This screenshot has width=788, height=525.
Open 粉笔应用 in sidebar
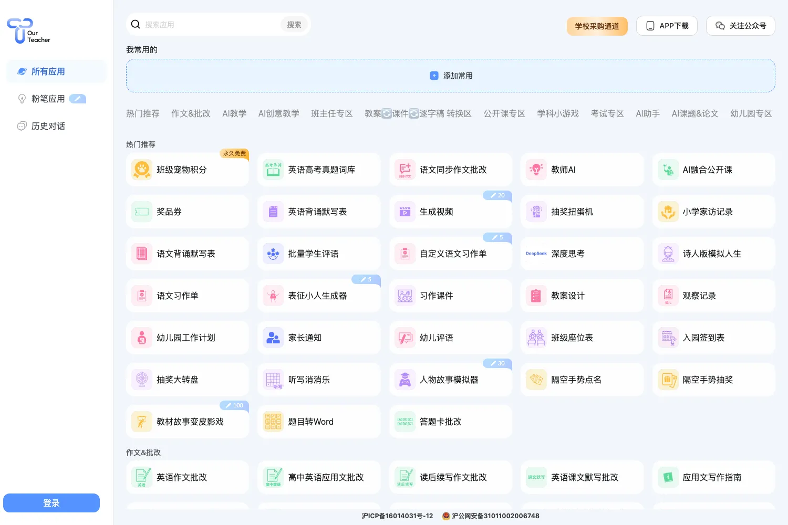pos(56,99)
